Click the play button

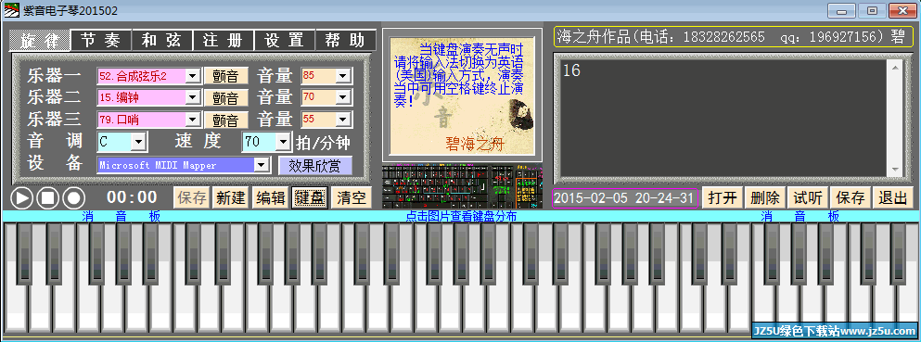(21, 198)
